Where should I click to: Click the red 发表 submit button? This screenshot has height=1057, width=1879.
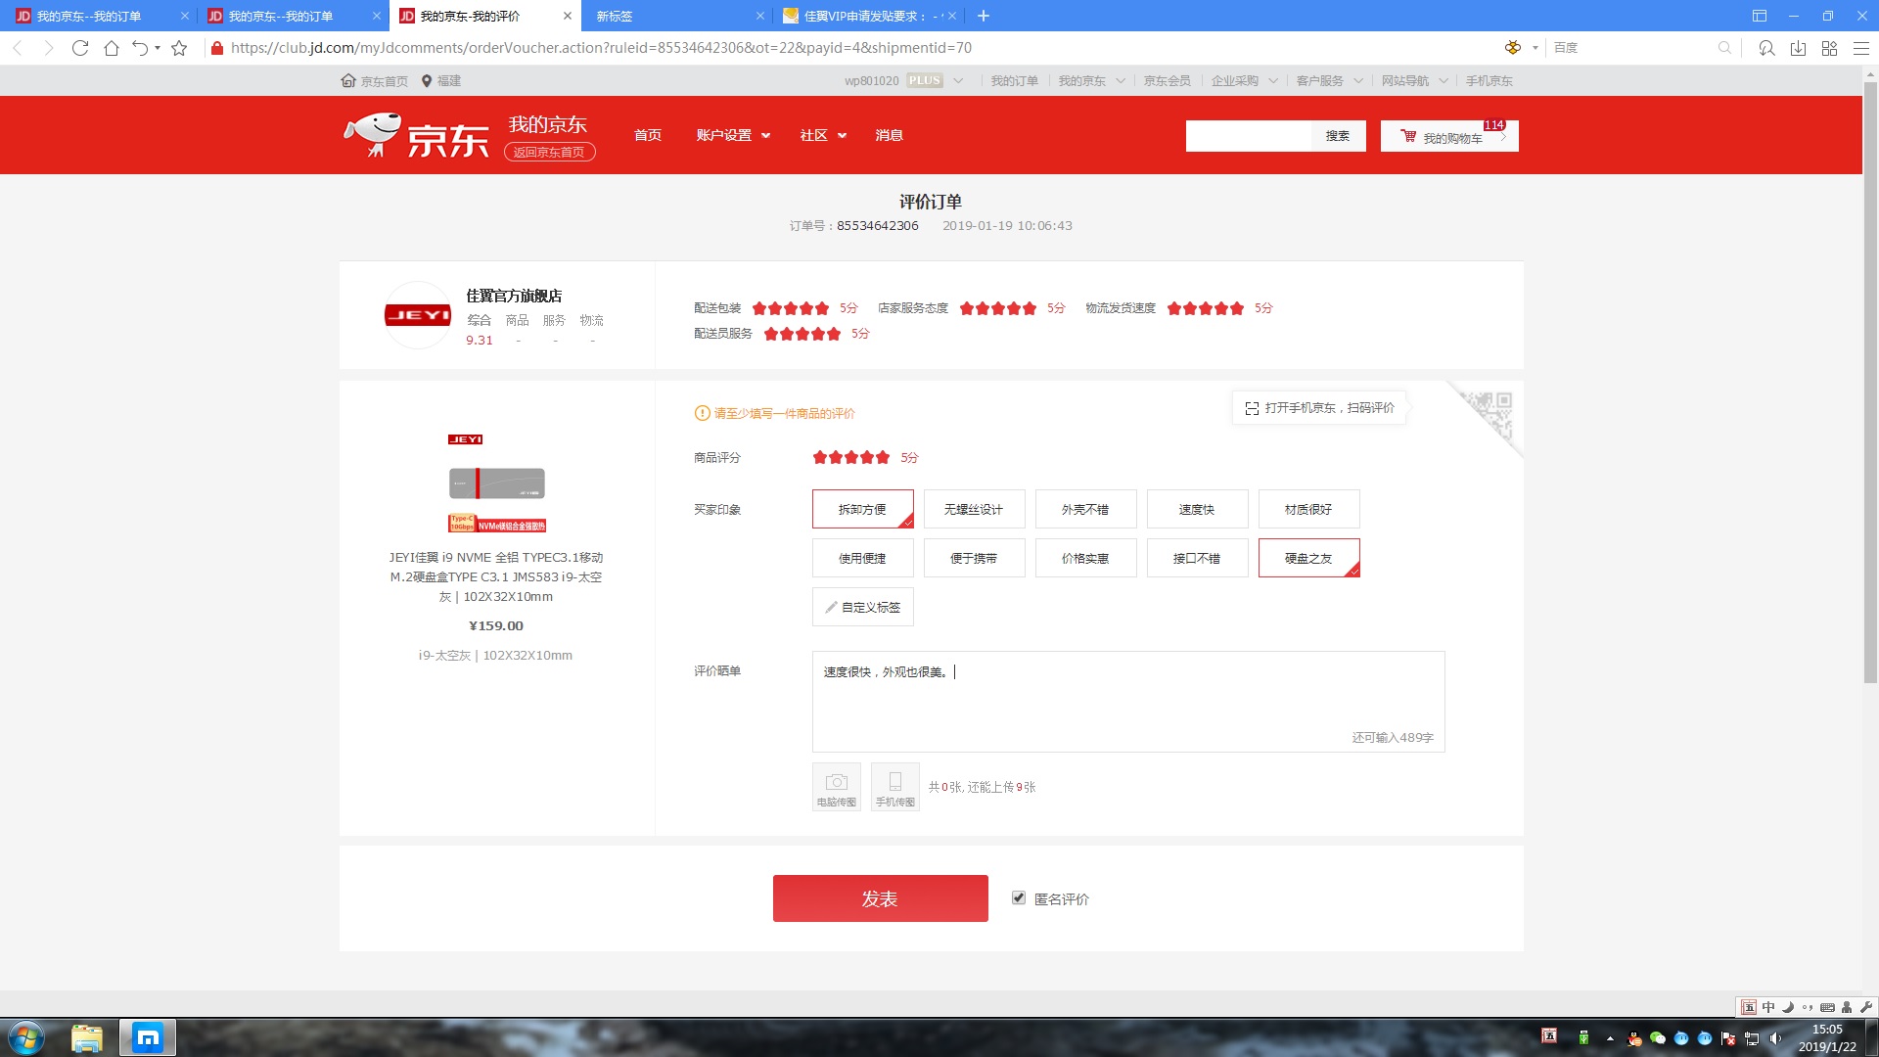(881, 898)
